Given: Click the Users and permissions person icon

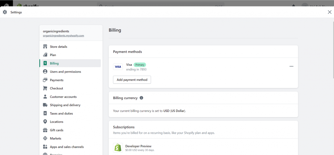Looking at the screenshot, I should tap(45, 72).
